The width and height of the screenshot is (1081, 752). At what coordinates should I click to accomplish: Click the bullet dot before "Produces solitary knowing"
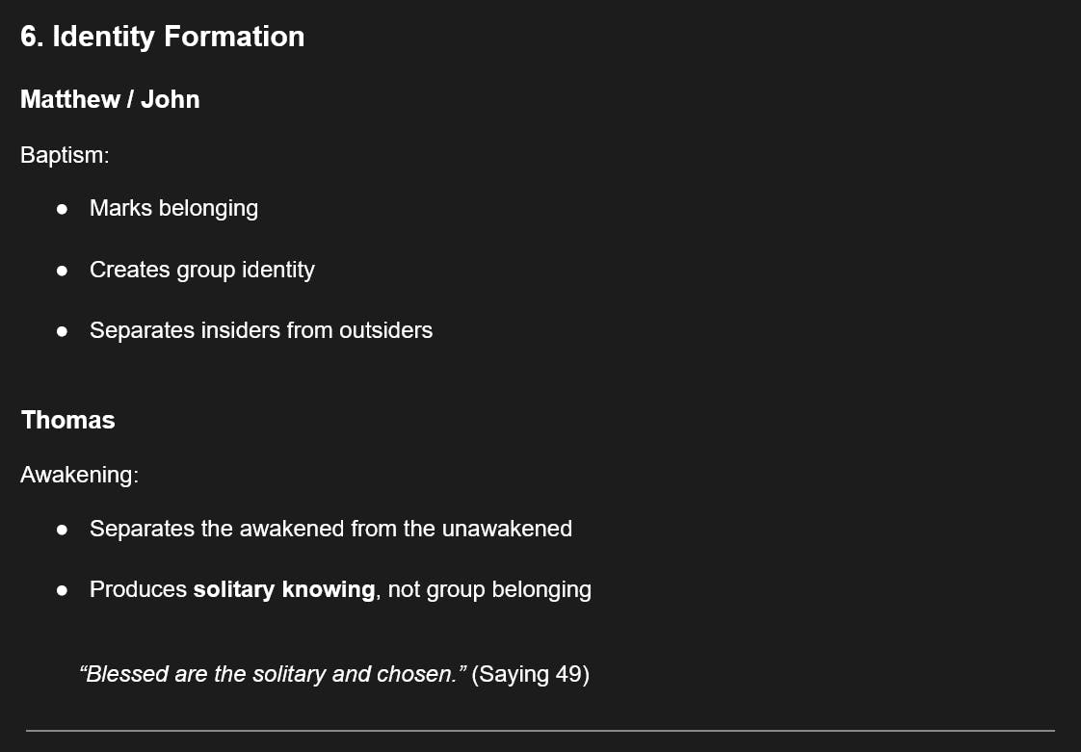point(63,590)
